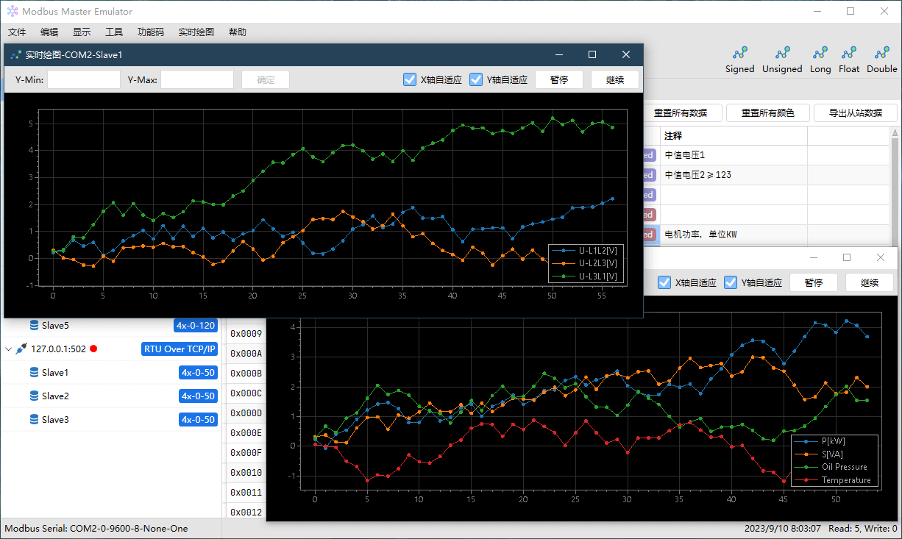Uncheck X轴自适应 in the lower plot window
The image size is (902, 539).
664,282
